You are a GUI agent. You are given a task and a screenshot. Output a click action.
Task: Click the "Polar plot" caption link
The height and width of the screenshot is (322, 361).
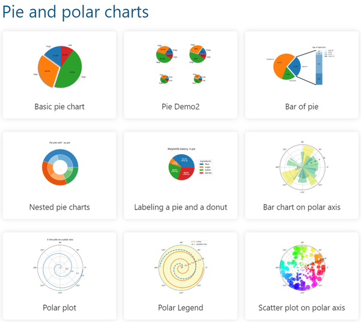(59, 308)
